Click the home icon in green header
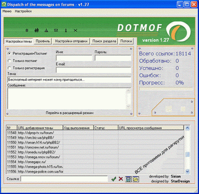The height and width of the screenshot is (194, 199). coord(27,30)
